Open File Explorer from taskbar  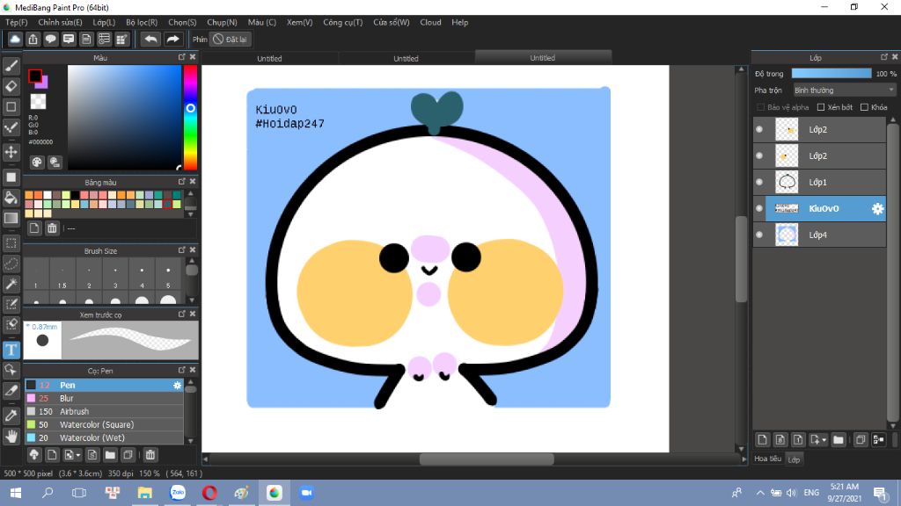[x=145, y=493]
